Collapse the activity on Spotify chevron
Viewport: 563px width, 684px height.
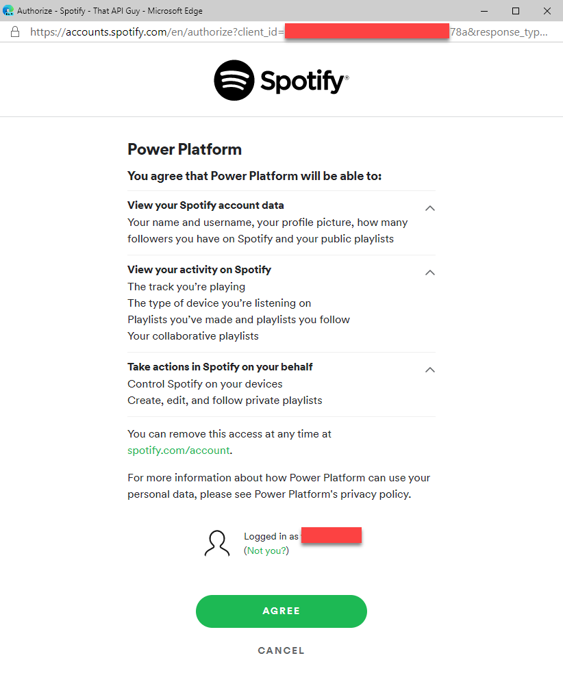430,273
